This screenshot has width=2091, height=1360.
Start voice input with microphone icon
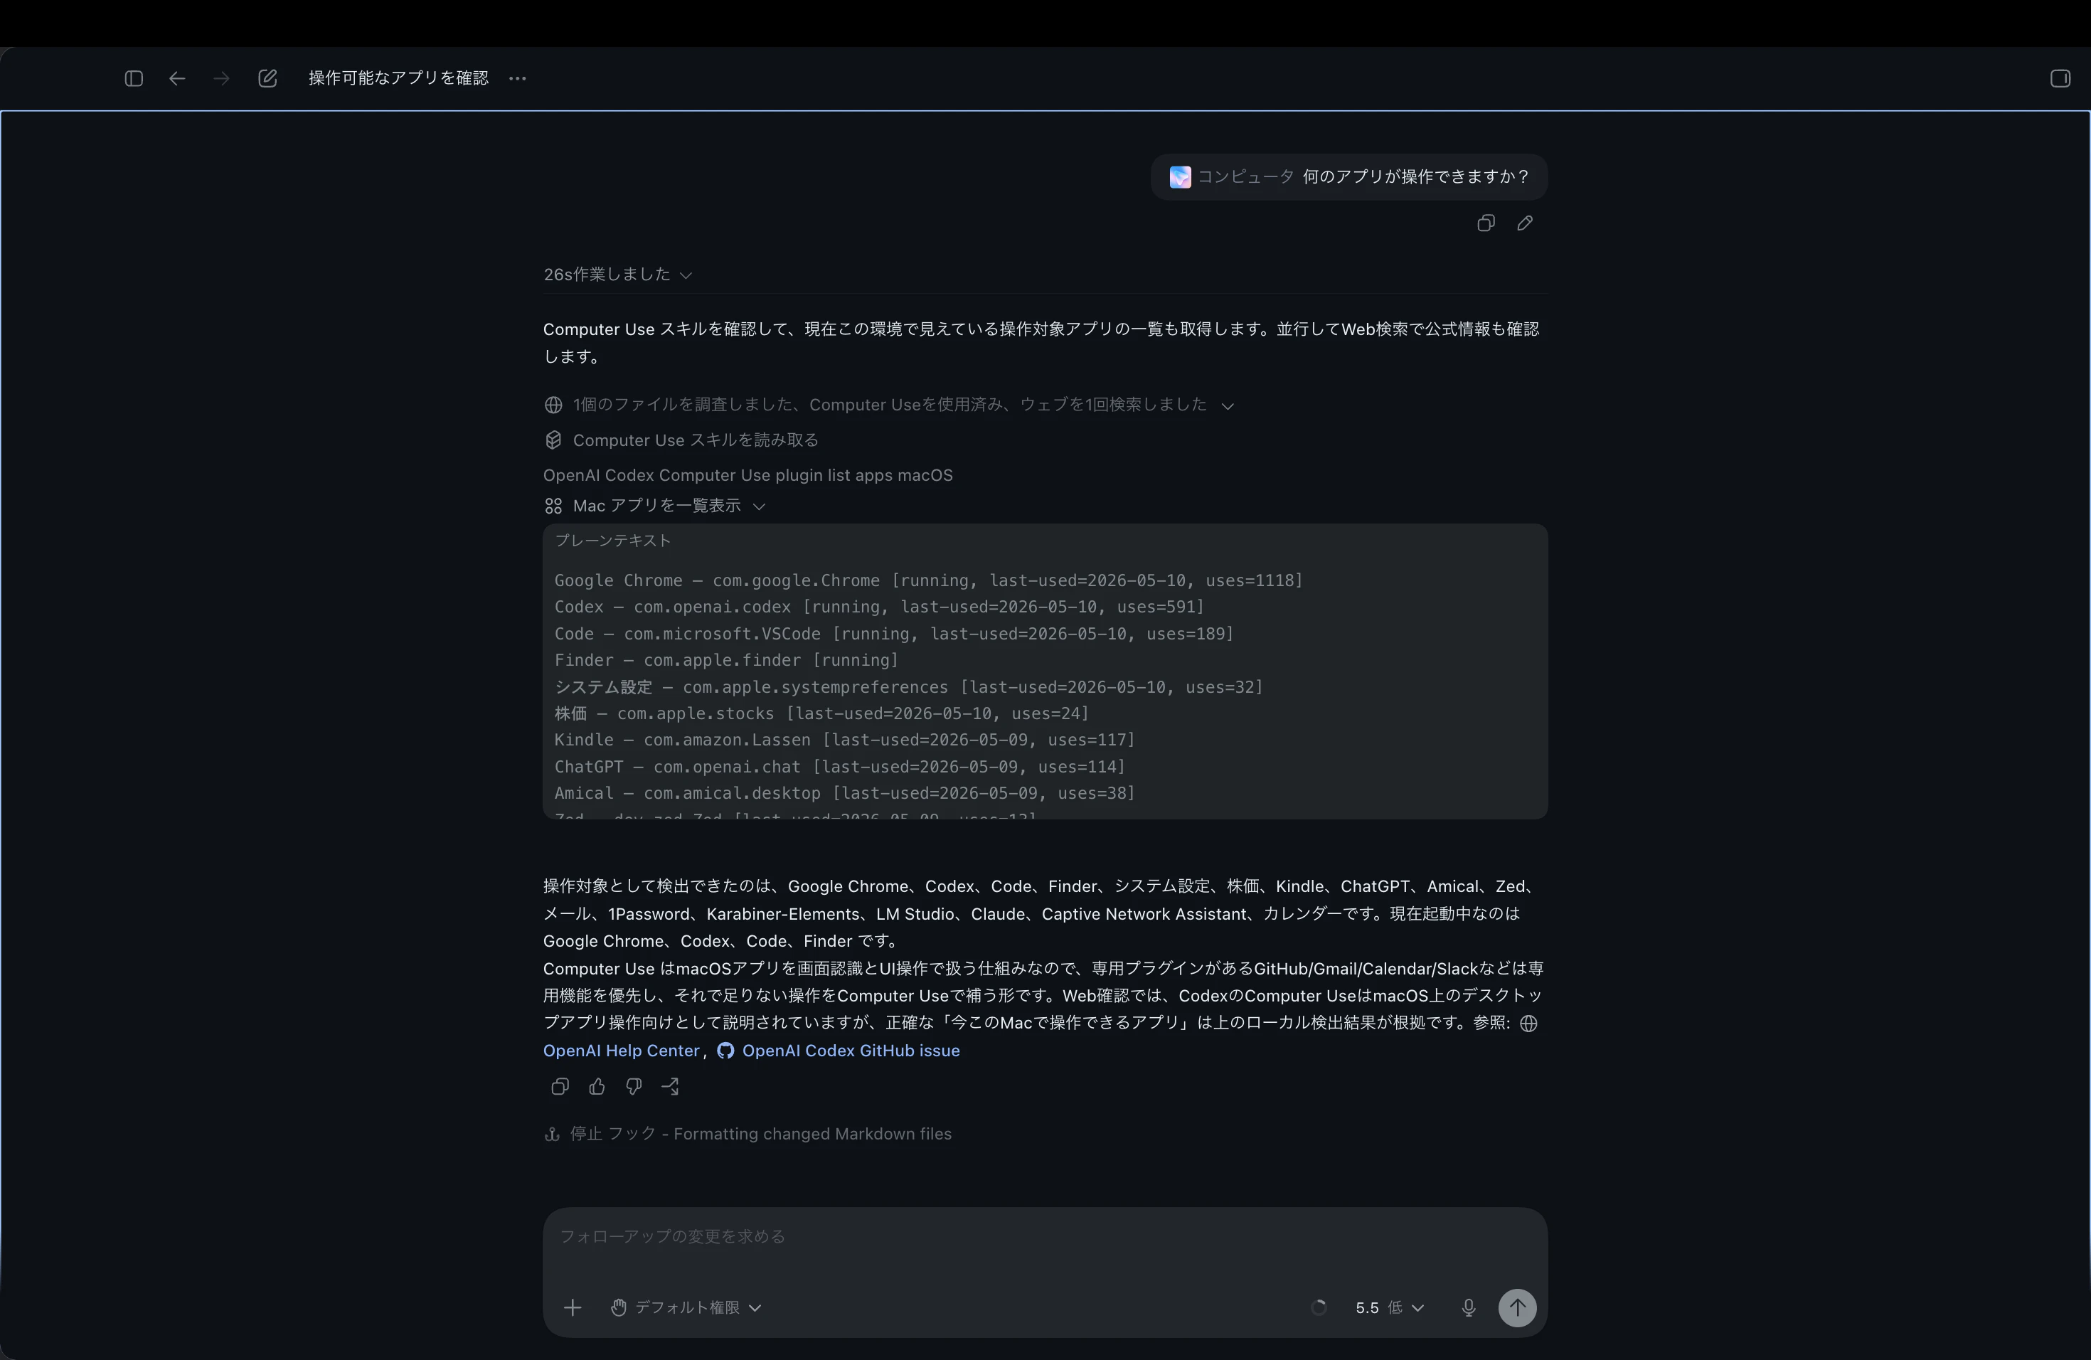1468,1307
